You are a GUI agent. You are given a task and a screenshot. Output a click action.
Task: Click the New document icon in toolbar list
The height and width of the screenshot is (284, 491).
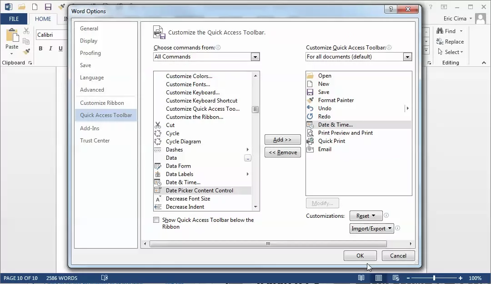[x=310, y=84]
